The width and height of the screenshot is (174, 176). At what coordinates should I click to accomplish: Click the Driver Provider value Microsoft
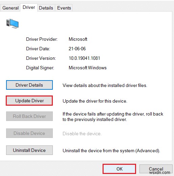tap(78, 39)
